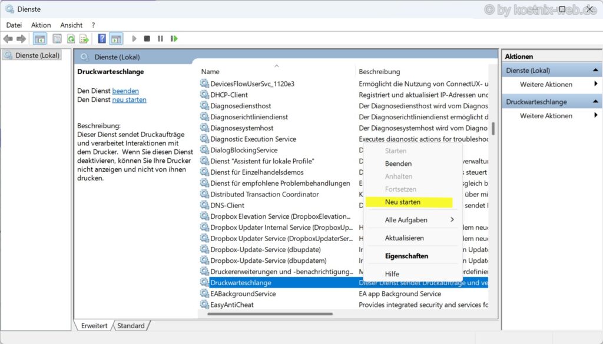This screenshot has width=603, height=344.
Task: Select 'Dienst "Assistent für lokale Profile"' row
Action: pos(262,161)
